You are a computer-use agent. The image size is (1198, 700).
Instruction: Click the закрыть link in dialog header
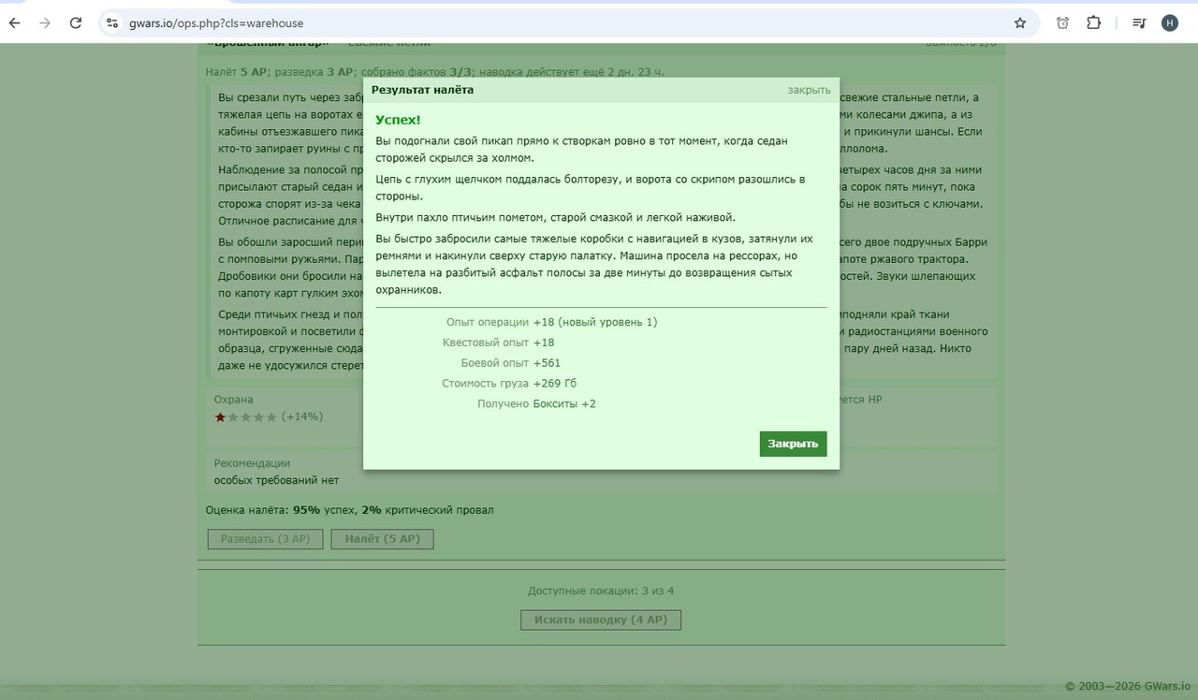click(809, 90)
